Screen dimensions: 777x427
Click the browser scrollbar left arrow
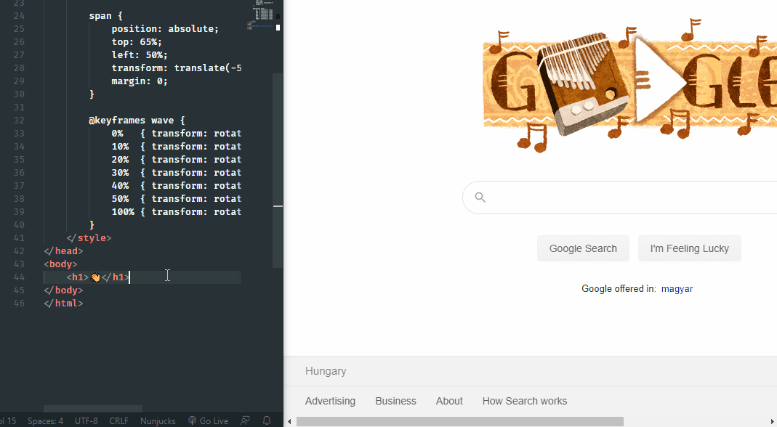pyautogui.click(x=289, y=421)
